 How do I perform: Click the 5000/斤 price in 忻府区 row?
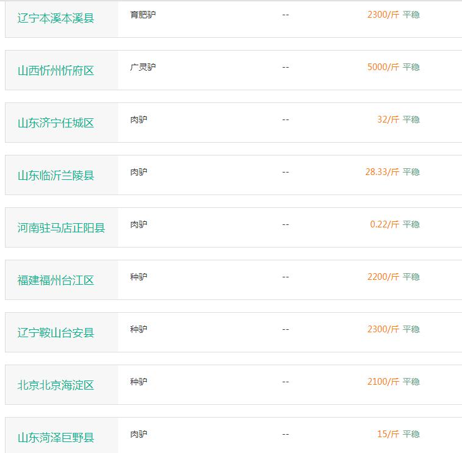(x=383, y=67)
